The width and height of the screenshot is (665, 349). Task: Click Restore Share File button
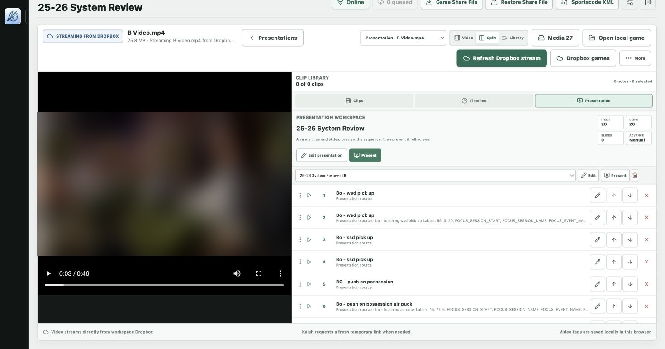tap(519, 3)
